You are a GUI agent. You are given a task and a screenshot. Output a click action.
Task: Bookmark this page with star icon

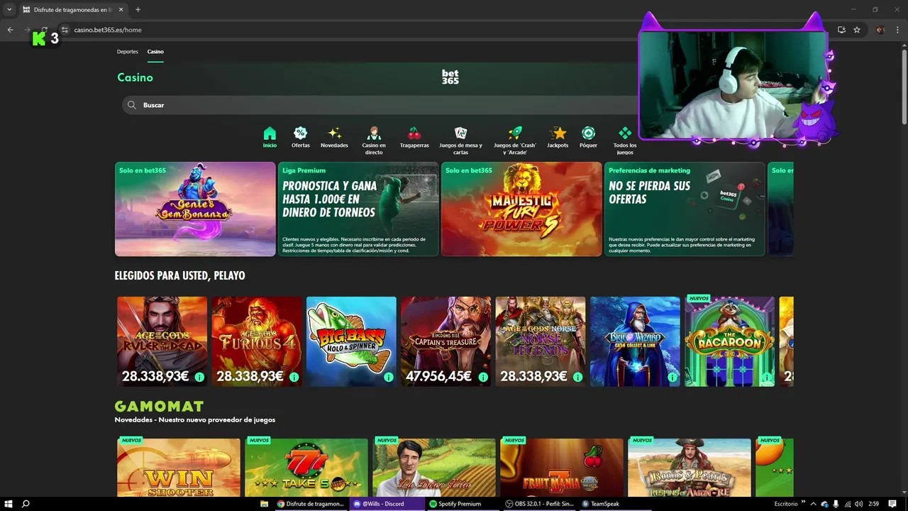pos(857,30)
